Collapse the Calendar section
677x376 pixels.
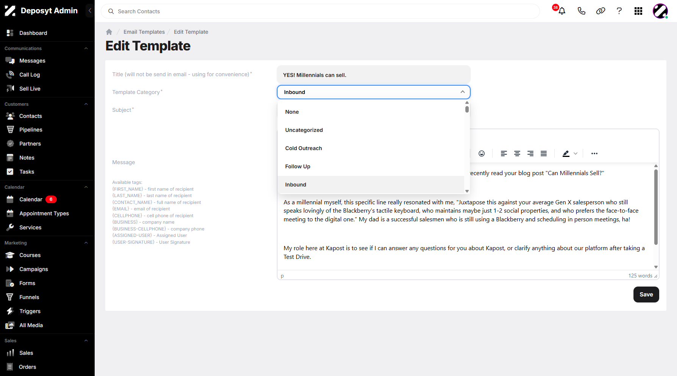(86, 187)
